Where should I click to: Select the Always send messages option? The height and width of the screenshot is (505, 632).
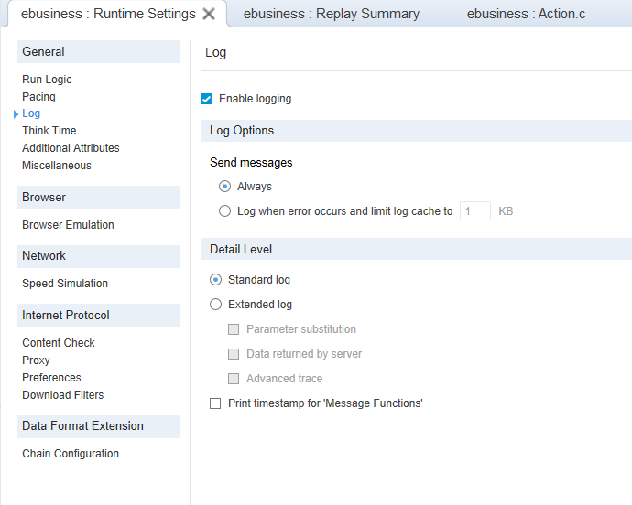pos(224,187)
